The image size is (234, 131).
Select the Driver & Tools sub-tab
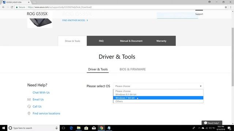click(x=98, y=70)
